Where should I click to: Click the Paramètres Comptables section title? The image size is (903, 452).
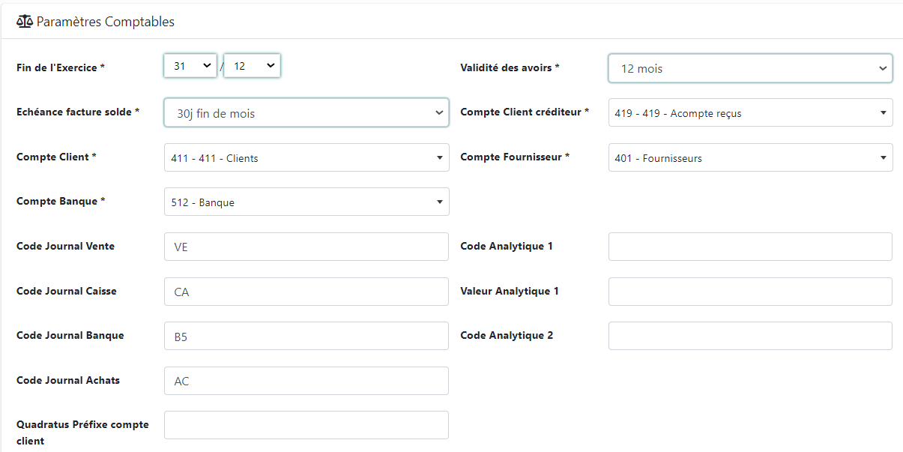click(105, 22)
